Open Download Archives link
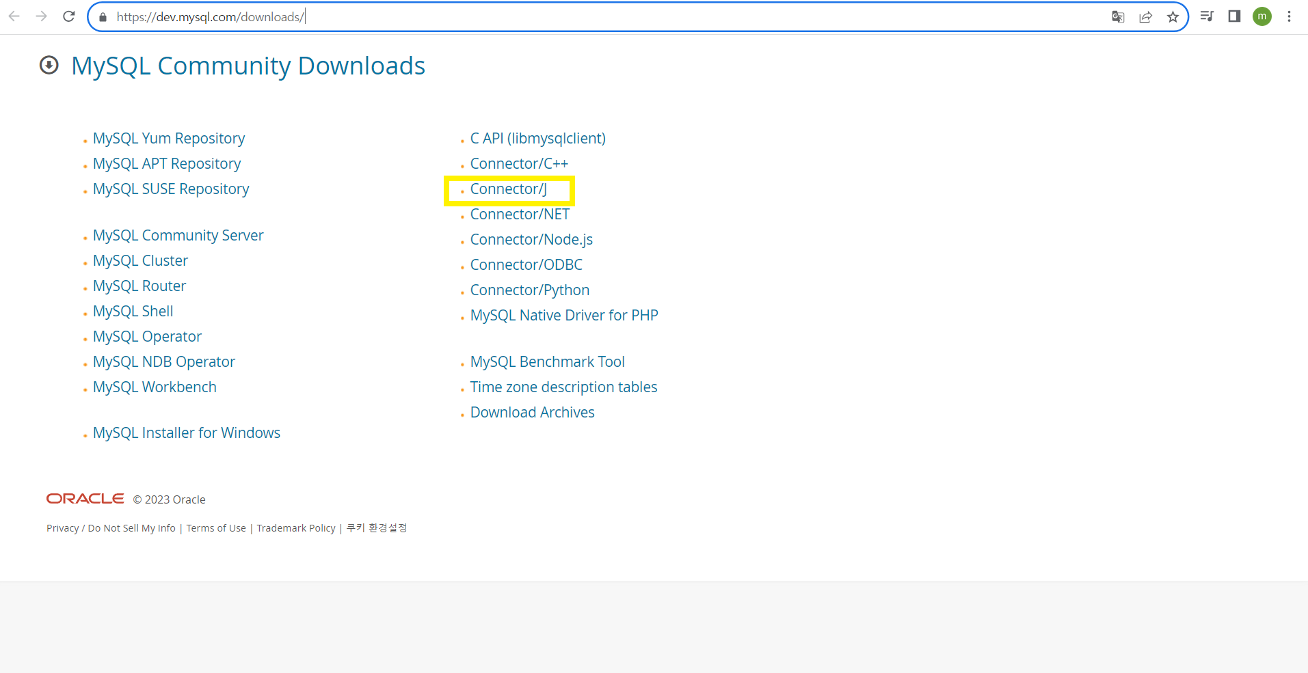Viewport: 1308px width, 673px height. (533, 413)
